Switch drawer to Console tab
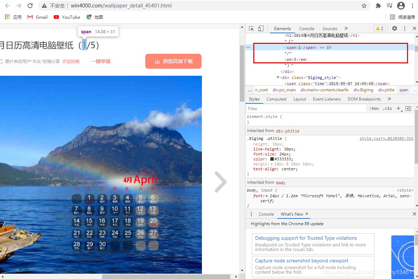The width and height of the screenshot is (418, 279). (x=266, y=214)
